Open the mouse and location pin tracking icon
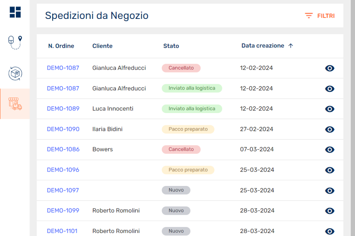Viewport: 355px width, 236px height. point(15,42)
